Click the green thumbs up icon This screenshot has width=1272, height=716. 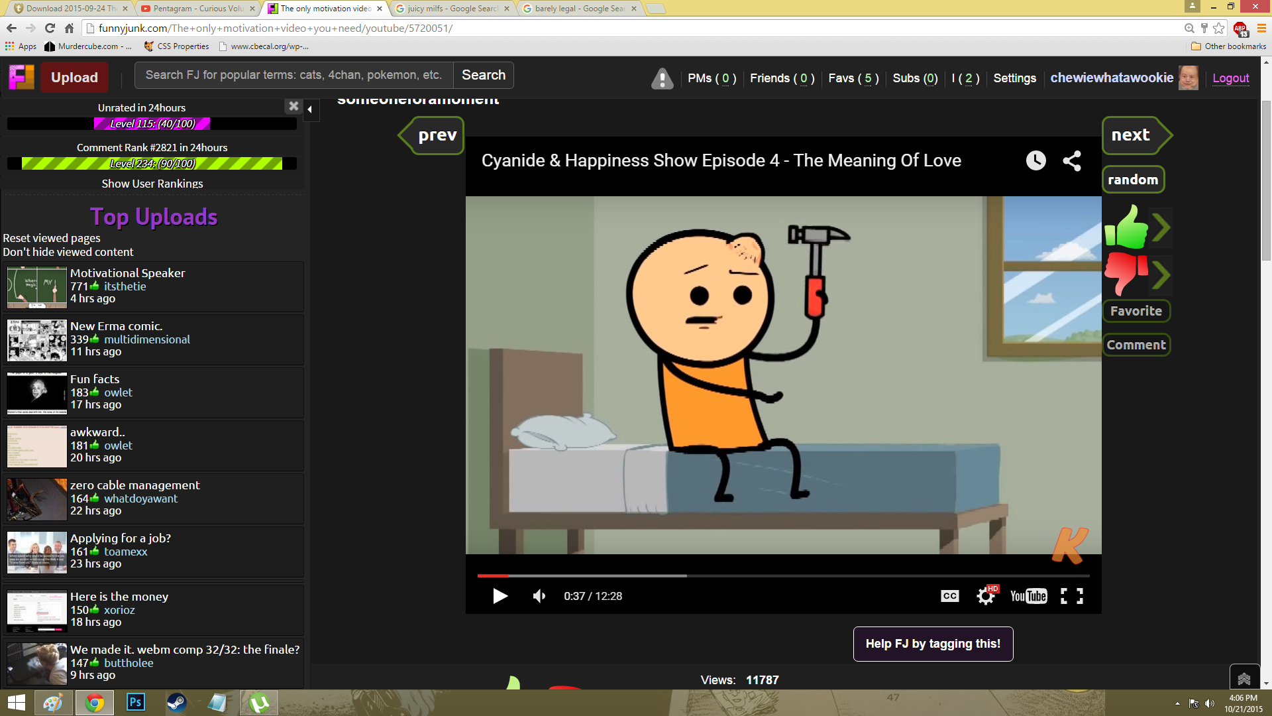tap(1126, 227)
